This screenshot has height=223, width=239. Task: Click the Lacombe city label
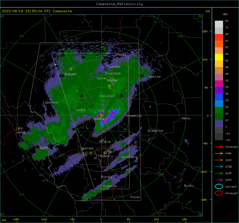point(114,67)
